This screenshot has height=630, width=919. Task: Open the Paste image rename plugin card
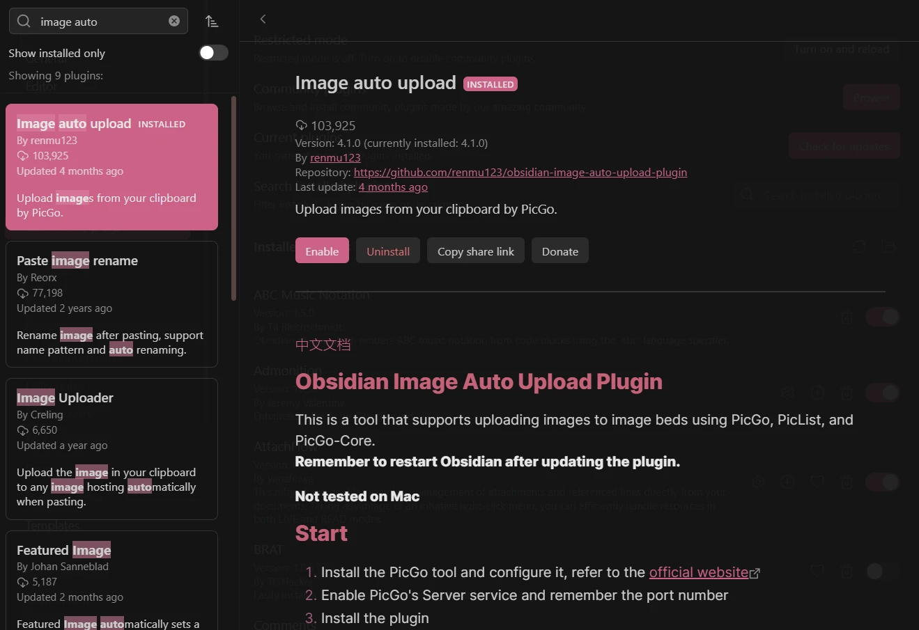pyautogui.click(x=111, y=304)
